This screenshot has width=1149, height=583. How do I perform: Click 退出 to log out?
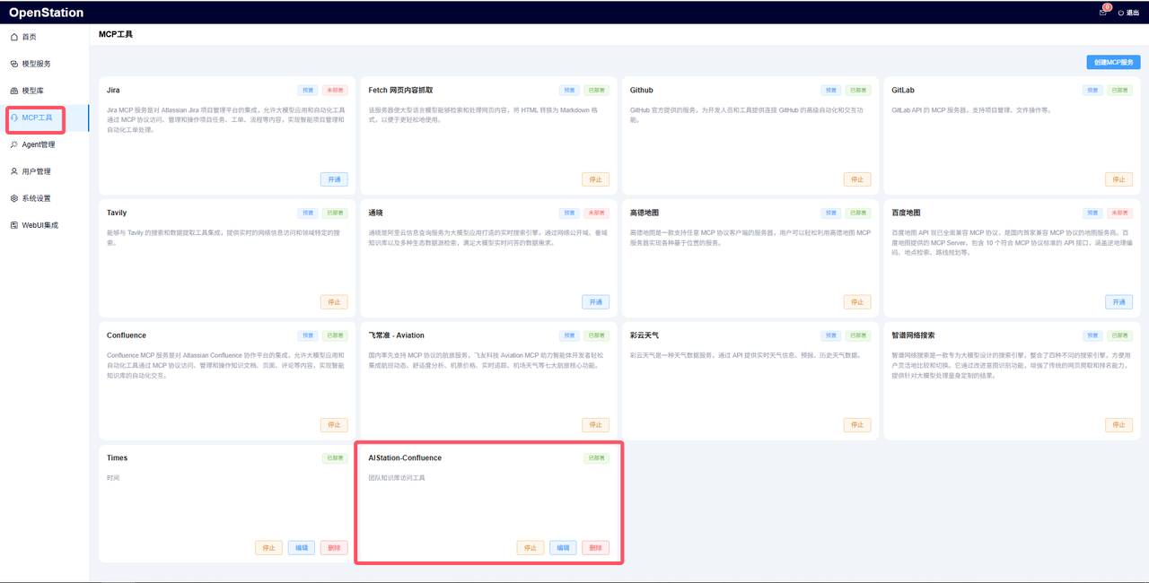1130,13
